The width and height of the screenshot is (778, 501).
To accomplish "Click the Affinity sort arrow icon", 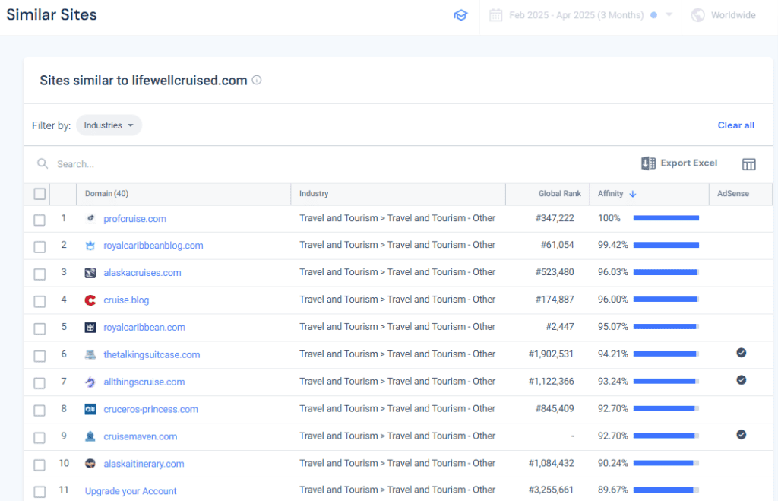I will click(633, 194).
